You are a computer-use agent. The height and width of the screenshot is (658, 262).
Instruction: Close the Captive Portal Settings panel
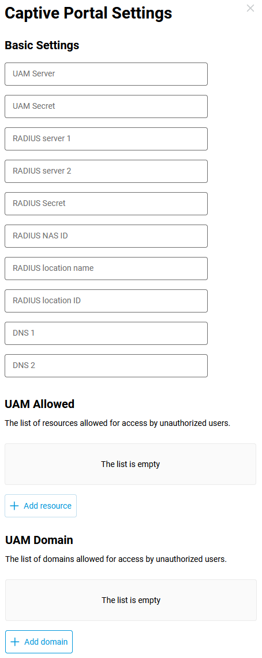tap(250, 8)
